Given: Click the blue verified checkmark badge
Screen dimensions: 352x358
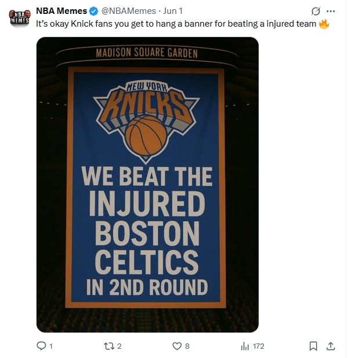Looking at the screenshot, I should point(93,11).
